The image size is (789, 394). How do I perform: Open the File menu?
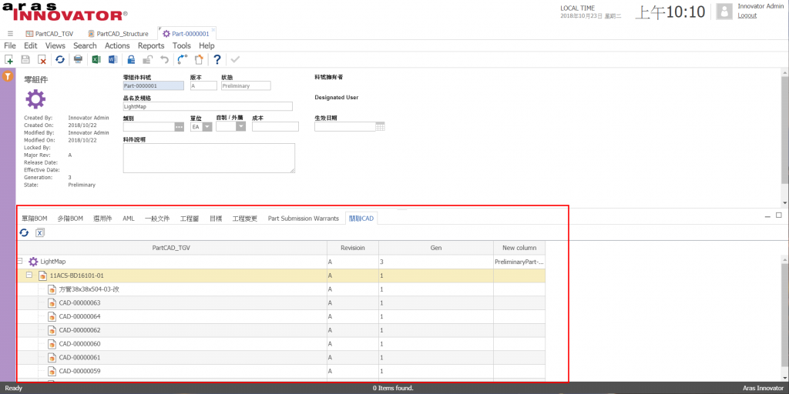[10, 45]
